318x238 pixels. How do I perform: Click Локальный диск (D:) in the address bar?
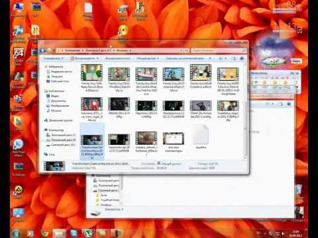[99, 50]
